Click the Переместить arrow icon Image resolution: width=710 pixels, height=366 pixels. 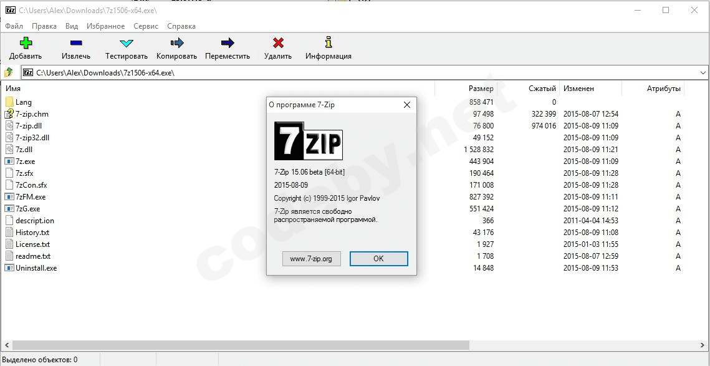228,43
